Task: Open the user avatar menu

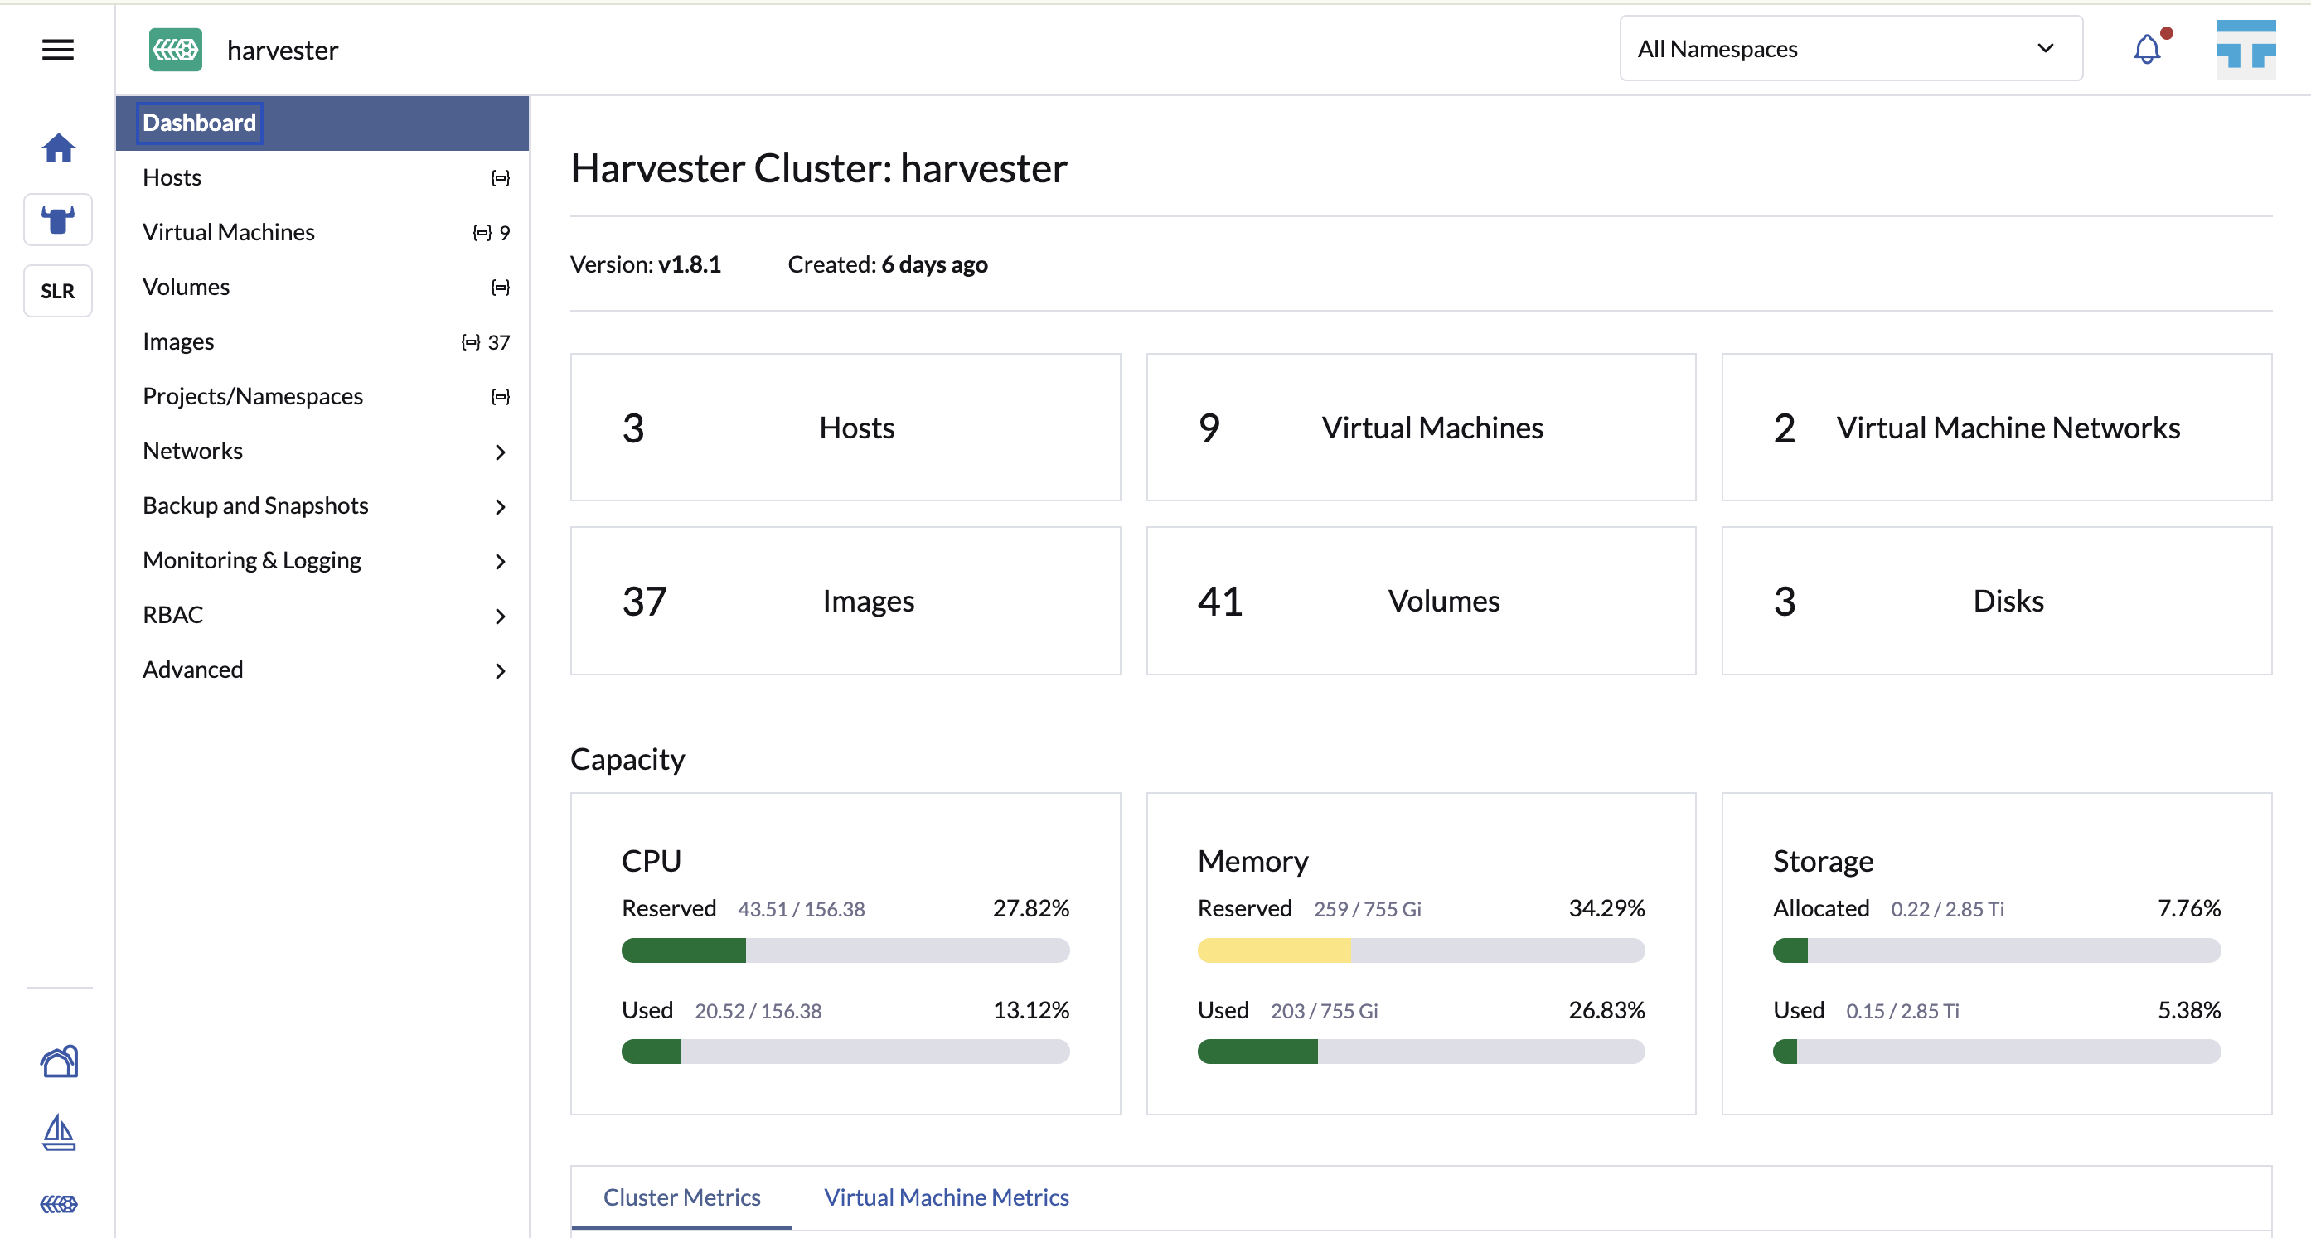Action: click(x=2246, y=48)
